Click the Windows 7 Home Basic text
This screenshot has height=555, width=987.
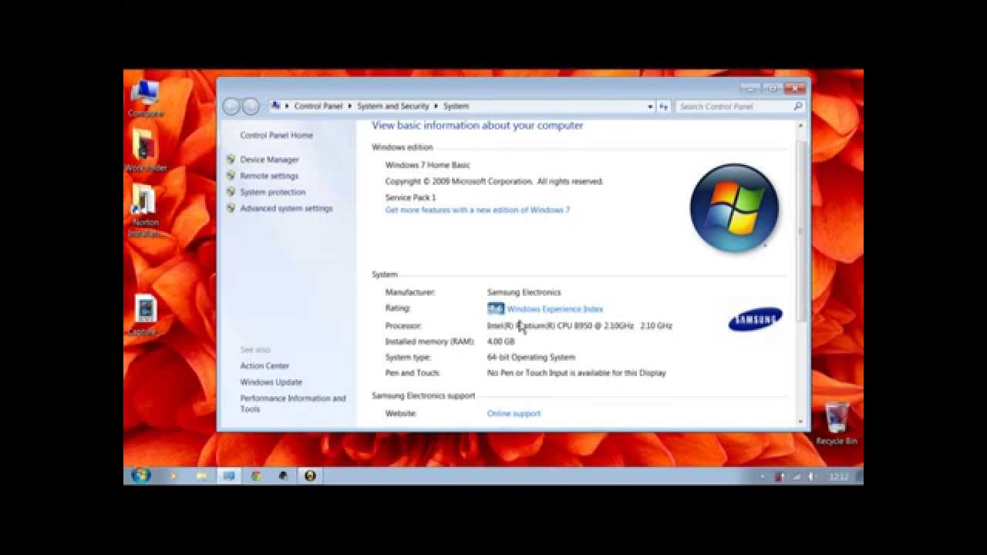(427, 165)
